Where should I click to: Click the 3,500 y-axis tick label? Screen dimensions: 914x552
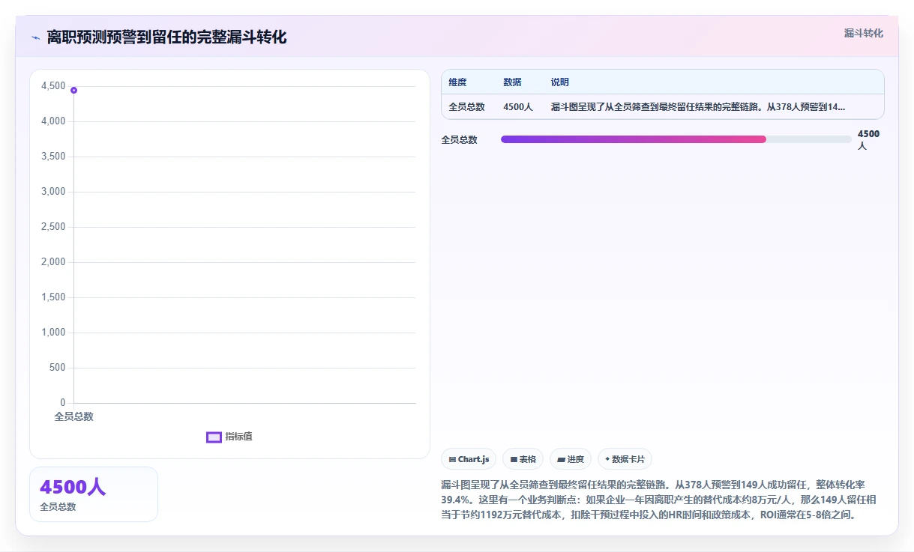pyautogui.click(x=53, y=157)
